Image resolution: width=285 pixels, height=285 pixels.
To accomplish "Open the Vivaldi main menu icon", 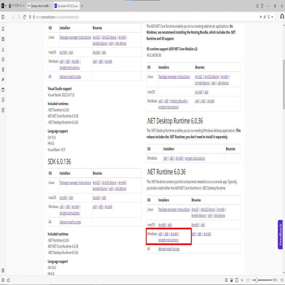I will click(3, 6).
